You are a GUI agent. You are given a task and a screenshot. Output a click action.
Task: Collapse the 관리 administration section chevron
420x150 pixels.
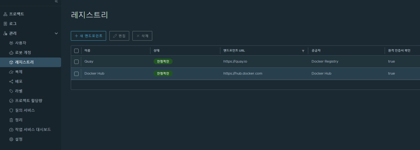point(56,33)
